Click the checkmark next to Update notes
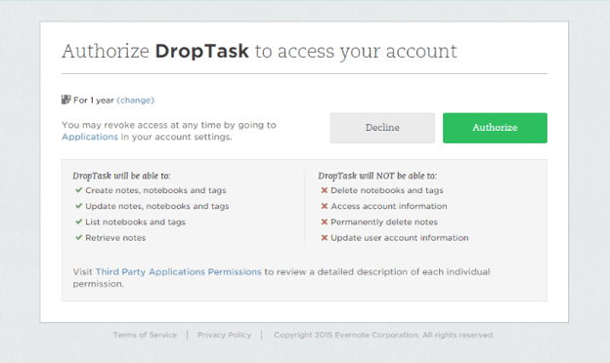The image size is (610, 363). (78, 206)
